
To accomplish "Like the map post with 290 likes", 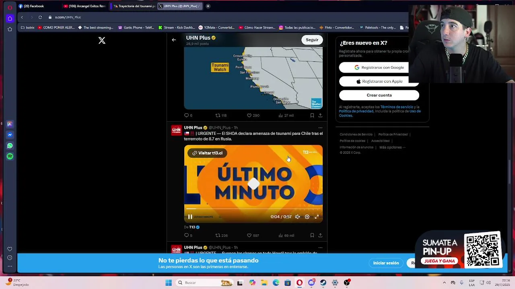I will (x=253, y=116).
